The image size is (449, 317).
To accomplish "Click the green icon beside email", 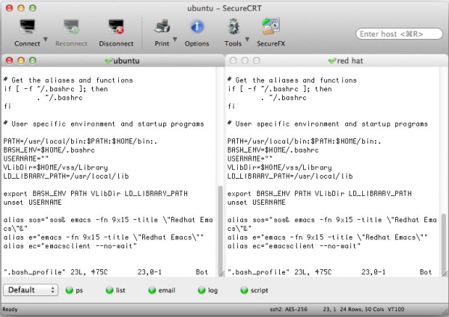I will click(152, 290).
